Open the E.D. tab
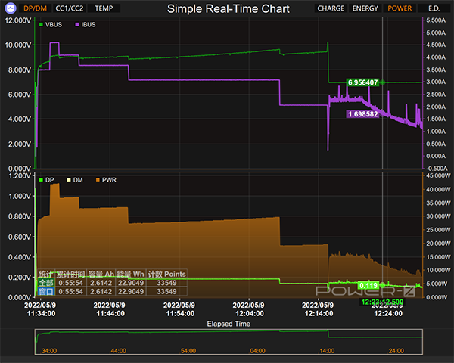Viewport: 454px width, 363px height. click(x=434, y=8)
